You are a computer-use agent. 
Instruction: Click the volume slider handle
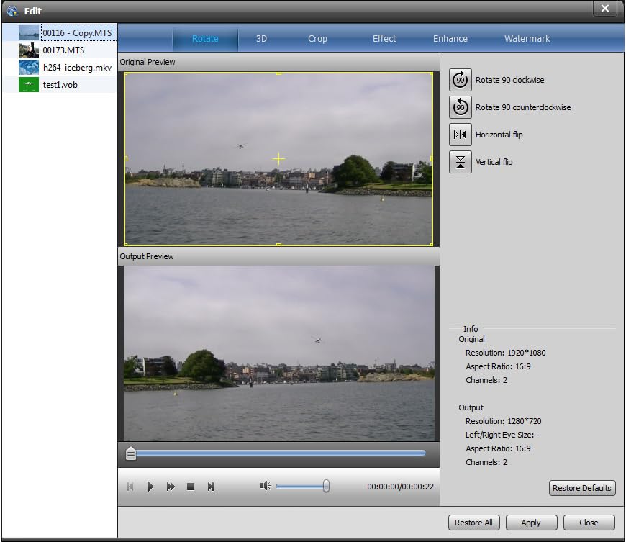point(326,487)
